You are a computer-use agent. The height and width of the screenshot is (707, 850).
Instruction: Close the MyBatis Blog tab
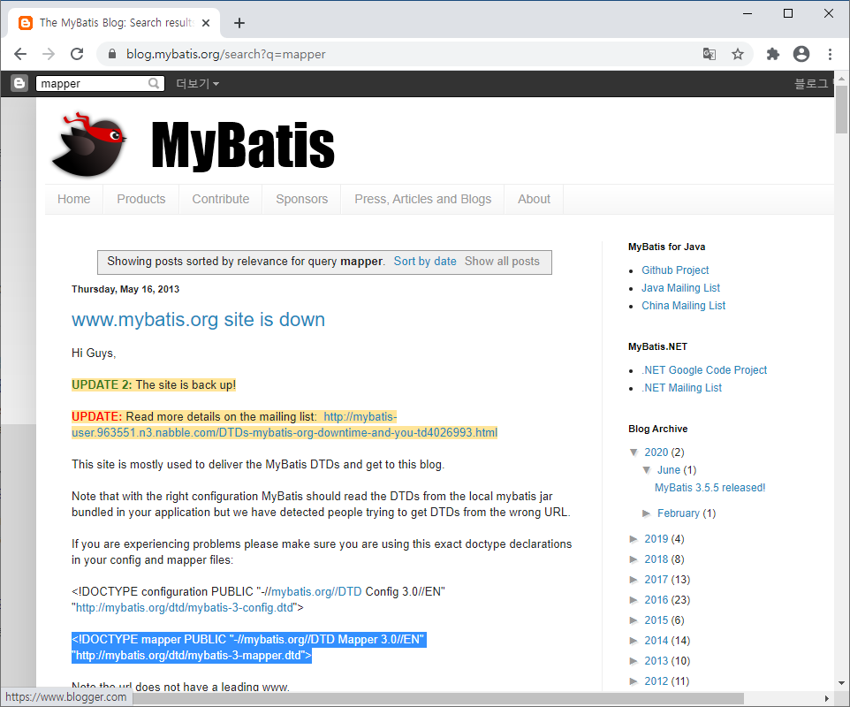pos(206,23)
